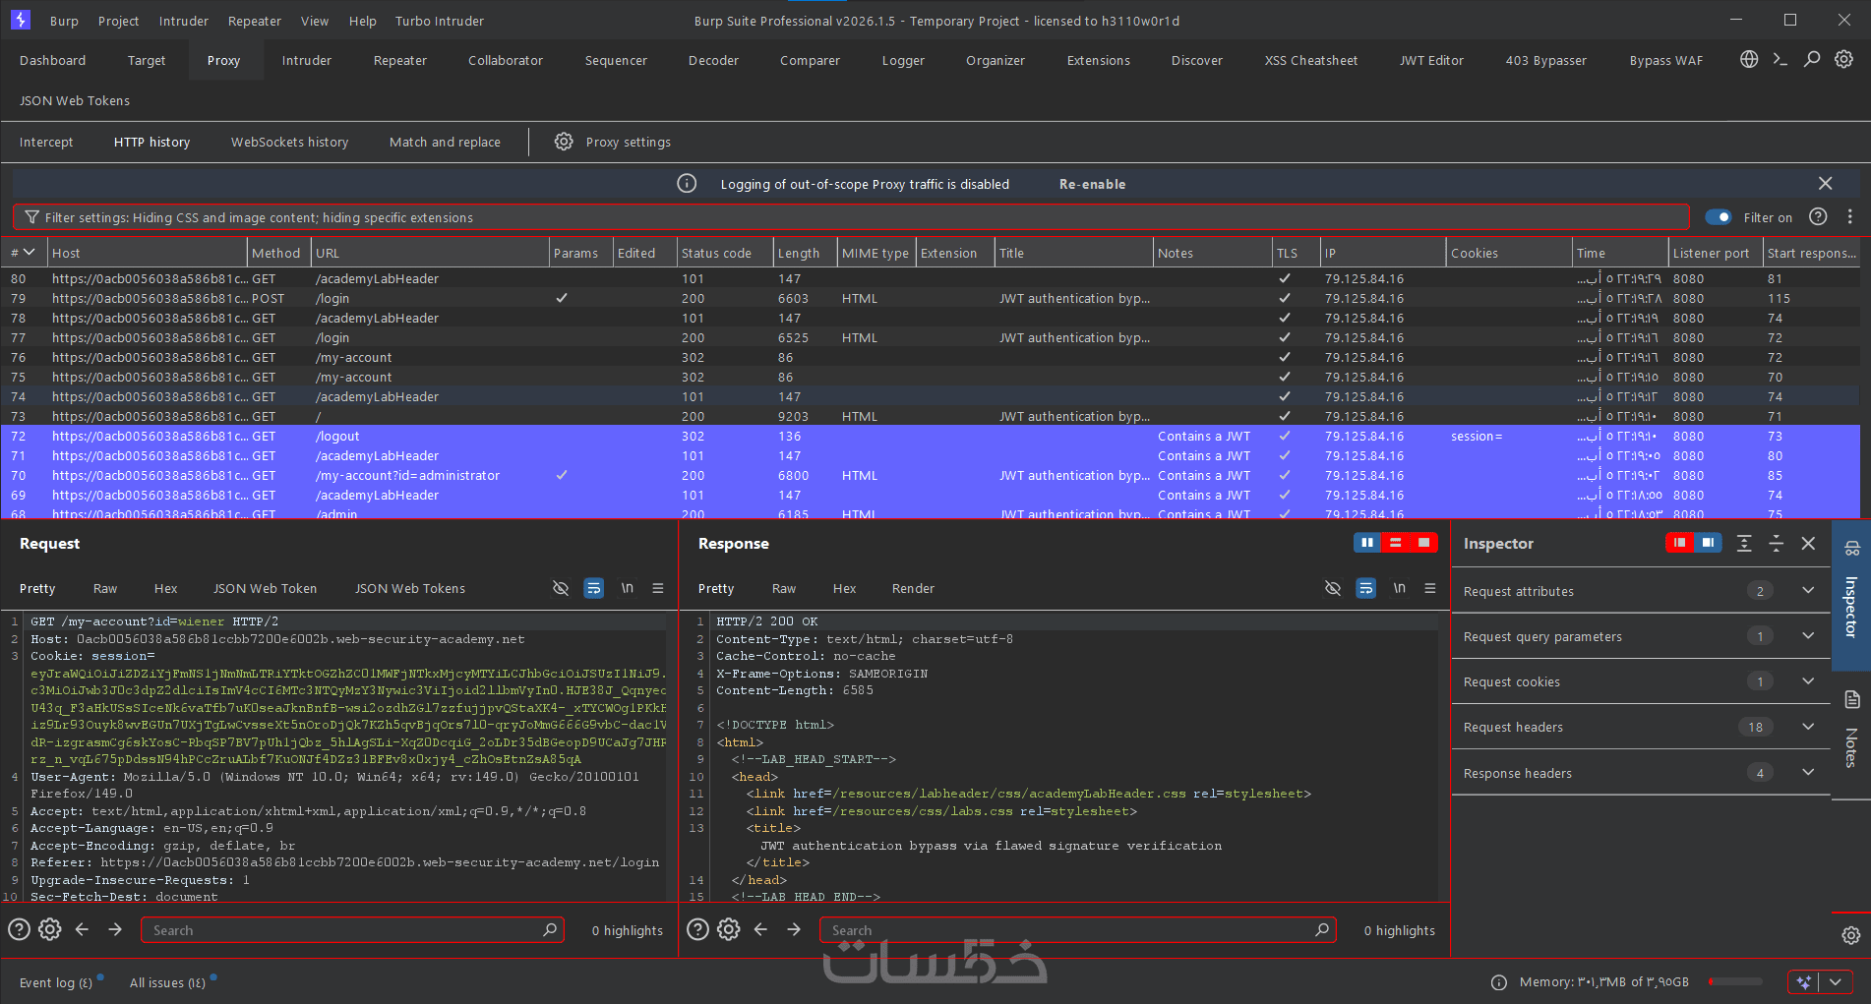Switch to the JWT Editor tab
The image size is (1871, 1004).
[x=1431, y=60]
